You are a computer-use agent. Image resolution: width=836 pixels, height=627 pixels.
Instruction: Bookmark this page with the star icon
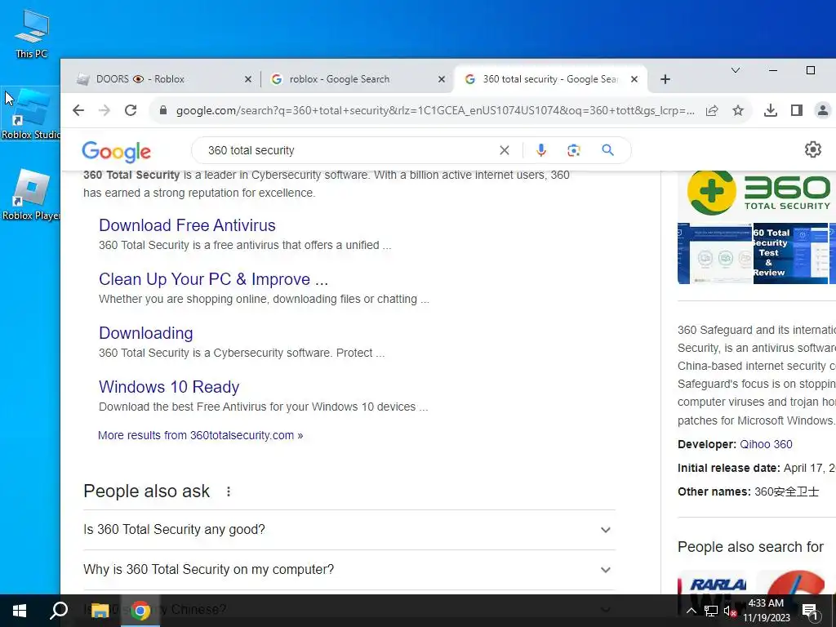tap(738, 110)
